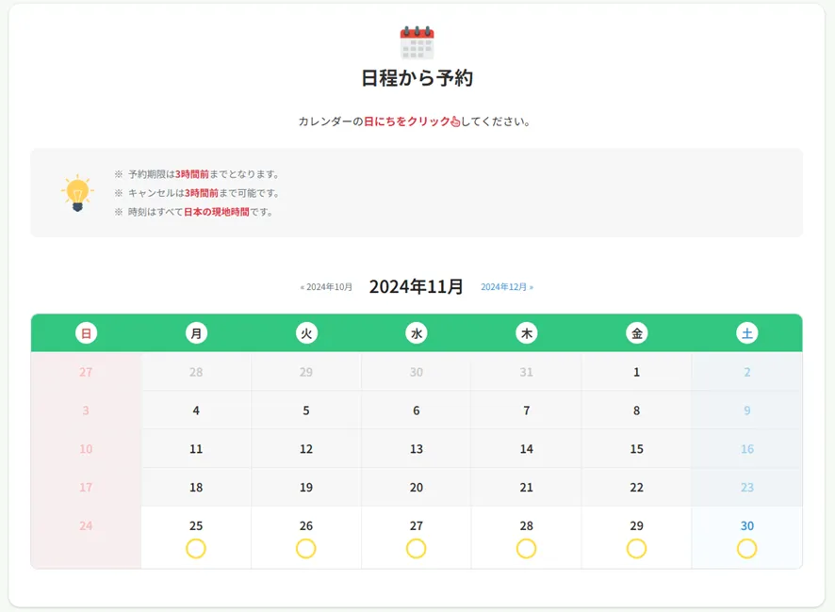Viewport: 835px width, 612px height.
Task: Click the Wednesday 水 header badge
Action: click(417, 333)
